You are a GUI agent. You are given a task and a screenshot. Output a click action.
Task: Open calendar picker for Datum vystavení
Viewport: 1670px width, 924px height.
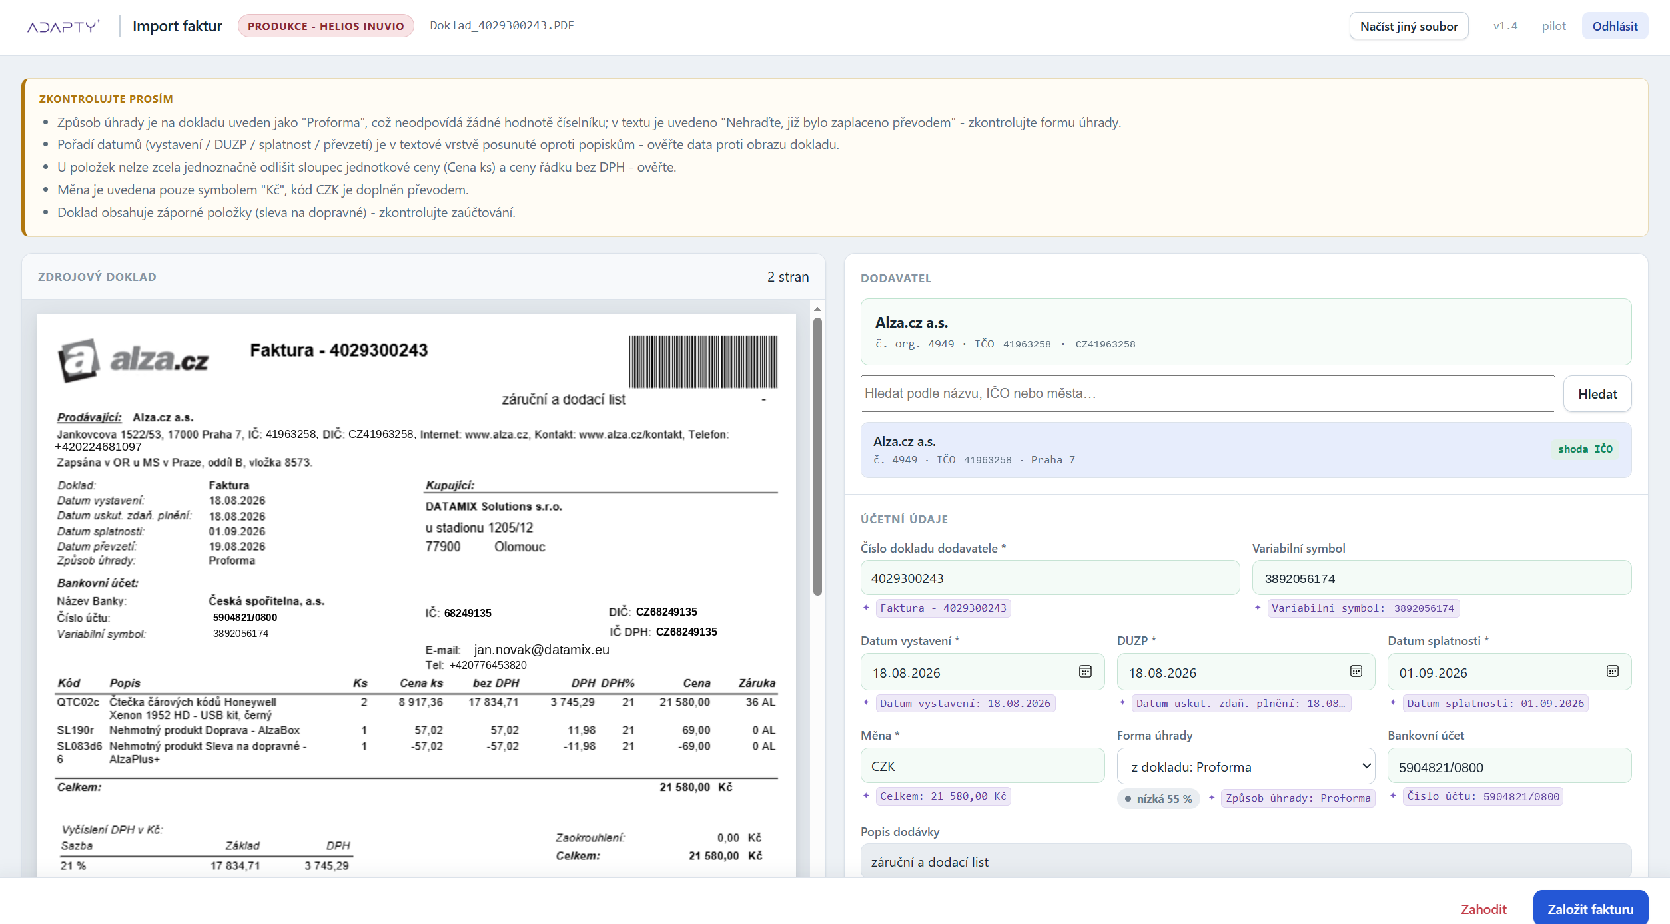click(x=1085, y=671)
